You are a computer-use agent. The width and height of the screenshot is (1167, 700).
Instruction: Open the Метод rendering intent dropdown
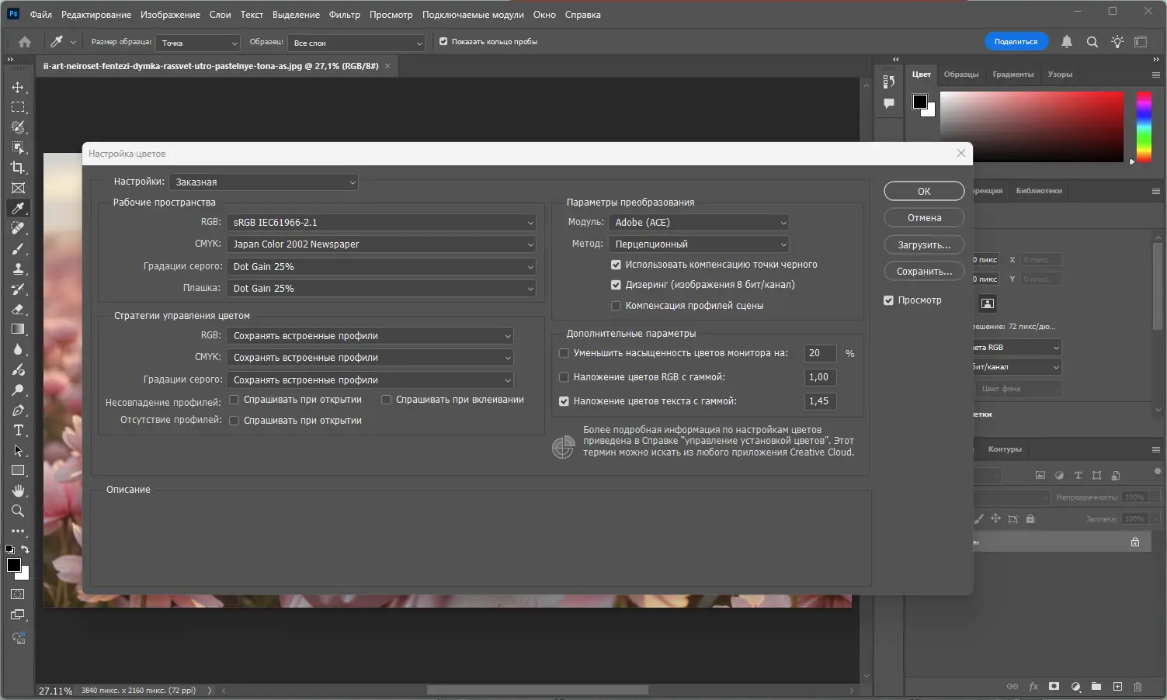point(697,244)
